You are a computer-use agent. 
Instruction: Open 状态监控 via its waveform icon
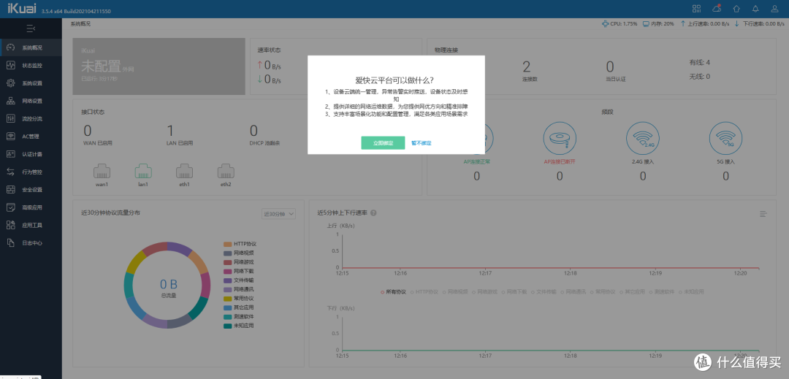click(10, 65)
